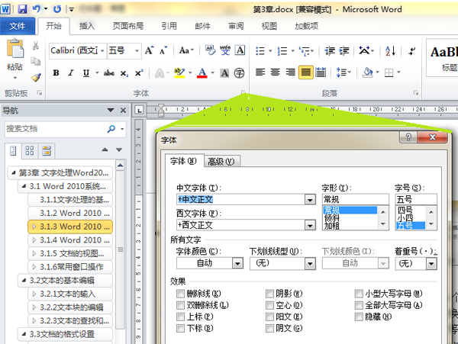Click the shading paint bucket button

point(367,72)
